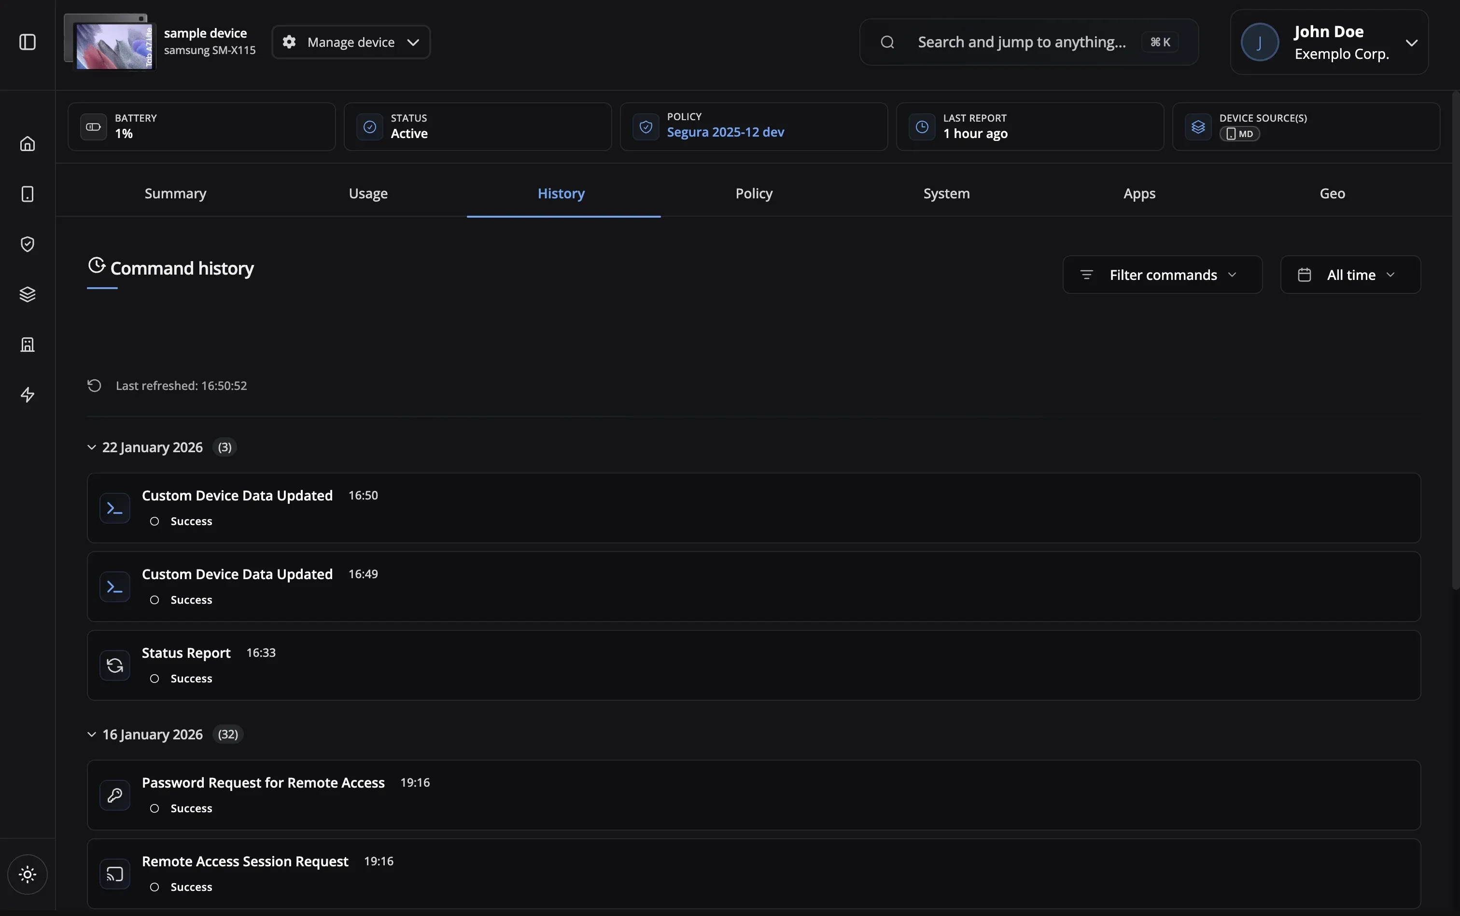1460x916 pixels.
Task: Toggle light/dark theme sun button
Action: tap(27, 874)
